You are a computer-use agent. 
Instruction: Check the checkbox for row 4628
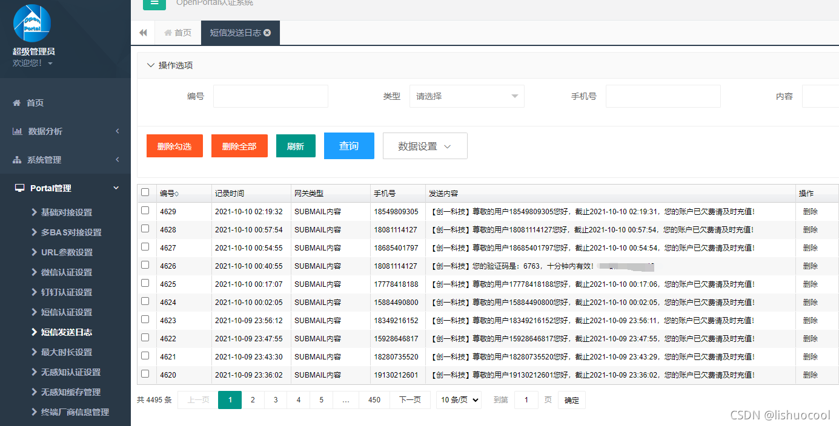pyautogui.click(x=145, y=229)
